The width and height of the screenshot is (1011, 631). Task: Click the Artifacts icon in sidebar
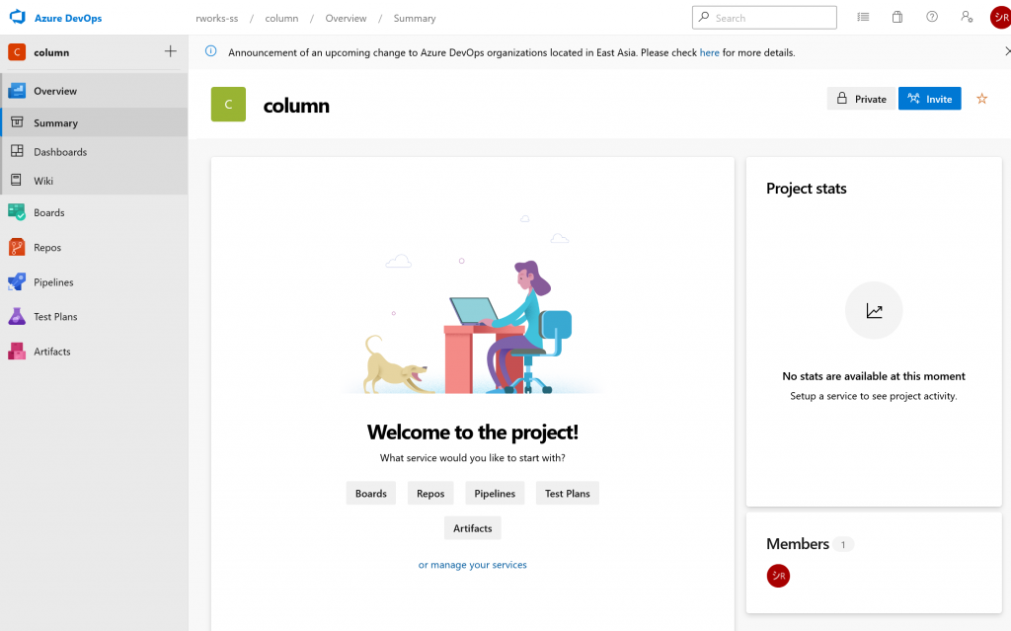point(17,351)
